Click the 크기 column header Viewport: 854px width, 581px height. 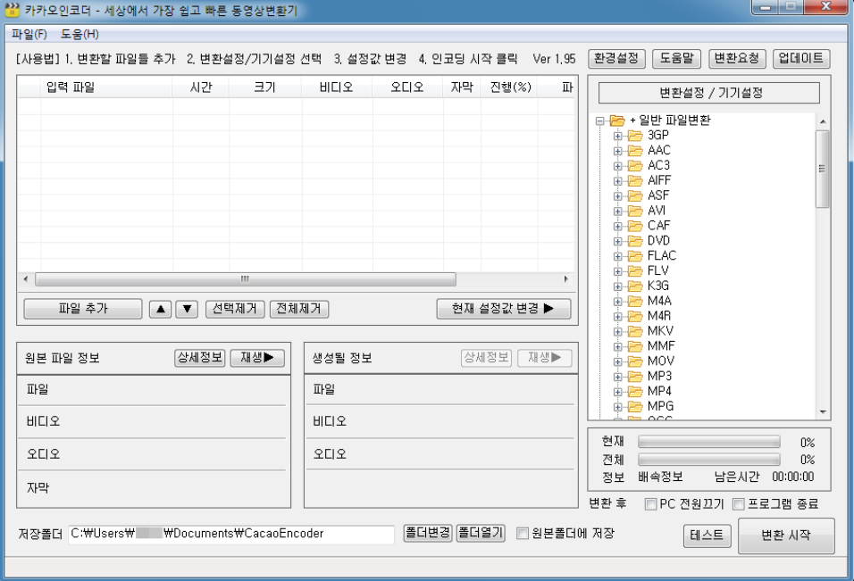(x=265, y=87)
